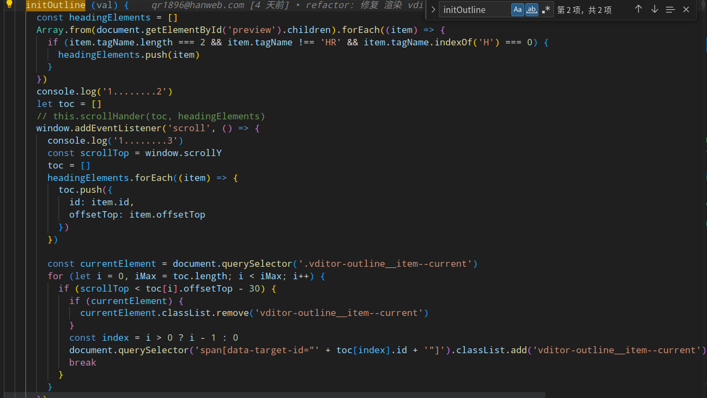Click the commented scrollHander line
Image resolution: width=707 pixels, height=398 pixels.
pyautogui.click(x=151, y=116)
